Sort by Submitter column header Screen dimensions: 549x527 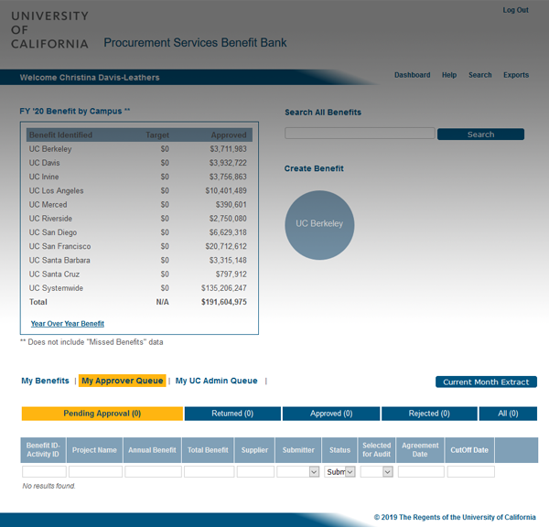(298, 450)
